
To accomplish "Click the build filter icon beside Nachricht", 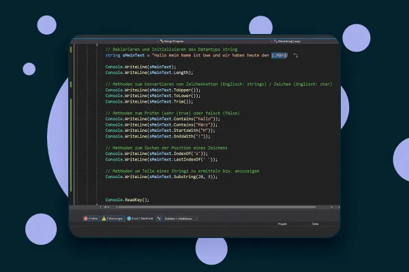I will click(159, 218).
